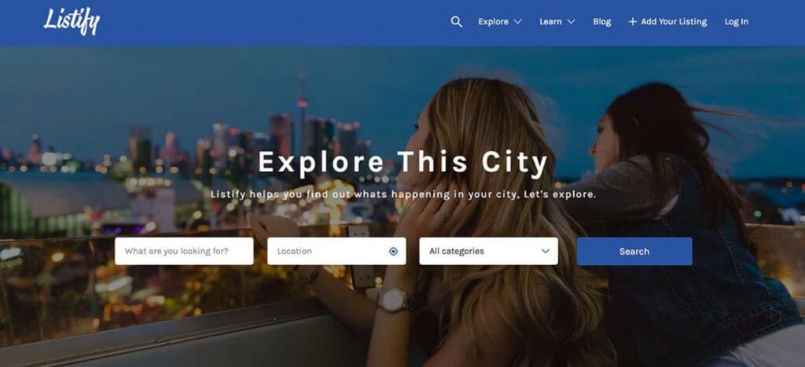Focus the 'What are you looking for?' field
This screenshot has width=805, height=367.
(x=184, y=251)
